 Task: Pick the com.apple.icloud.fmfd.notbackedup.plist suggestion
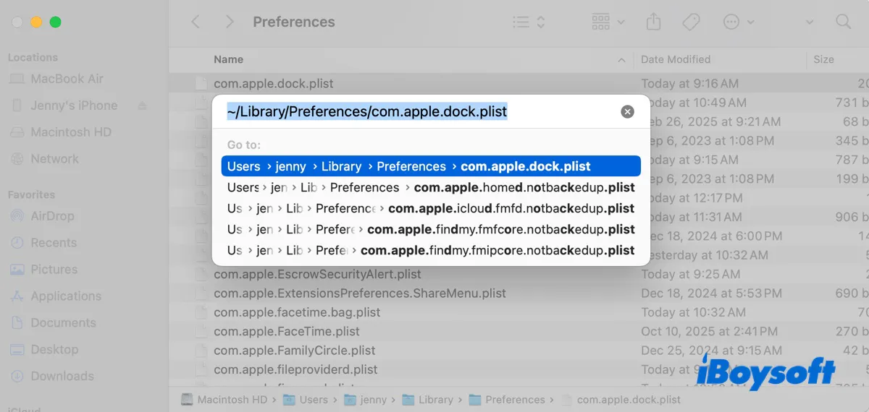point(431,208)
